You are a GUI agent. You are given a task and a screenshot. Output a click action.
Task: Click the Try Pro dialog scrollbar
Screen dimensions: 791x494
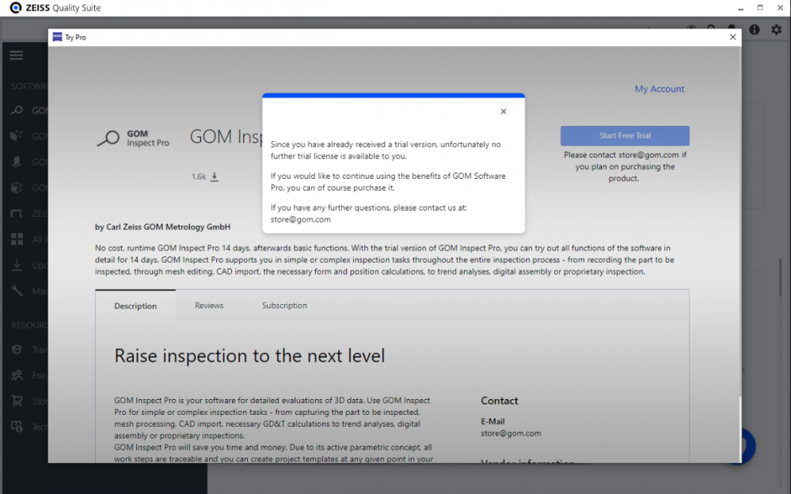740,429
